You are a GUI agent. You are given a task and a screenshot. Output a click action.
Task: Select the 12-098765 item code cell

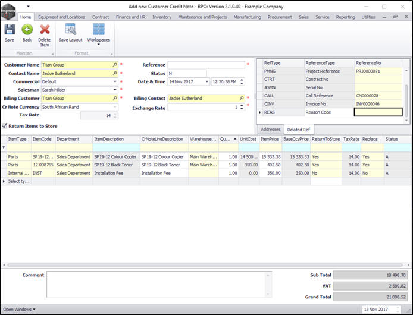pyautogui.click(x=43, y=165)
